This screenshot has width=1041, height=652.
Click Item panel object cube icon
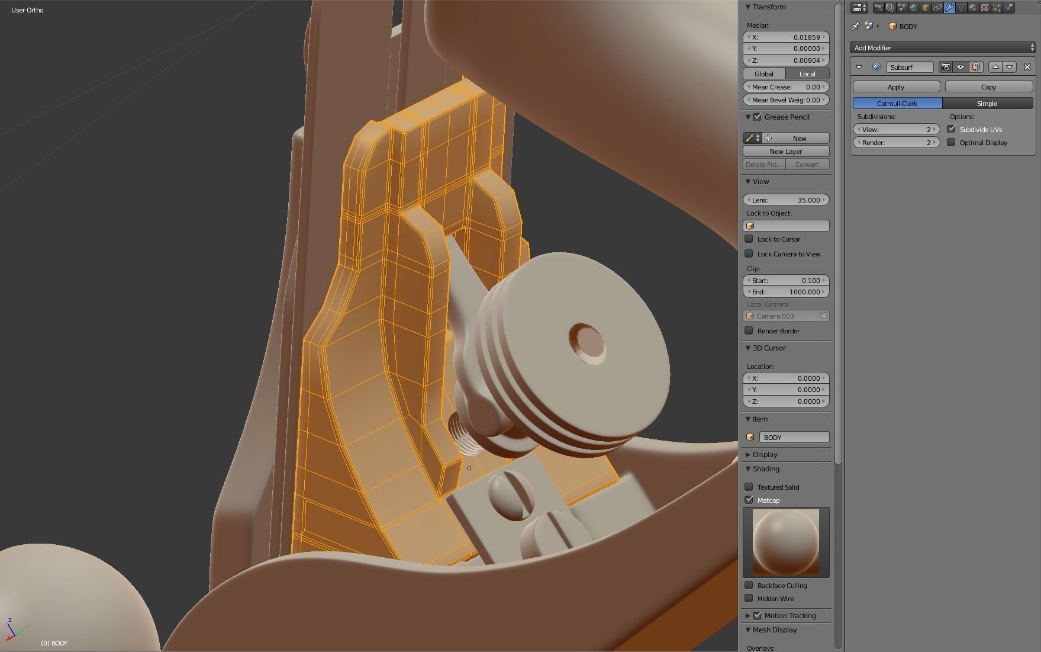point(750,437)
